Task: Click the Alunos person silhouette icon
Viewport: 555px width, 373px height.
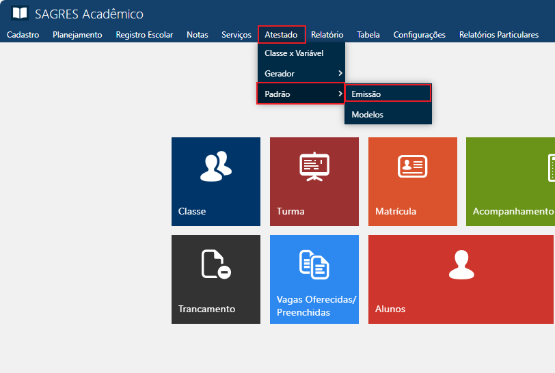Action: coord(461,264)
